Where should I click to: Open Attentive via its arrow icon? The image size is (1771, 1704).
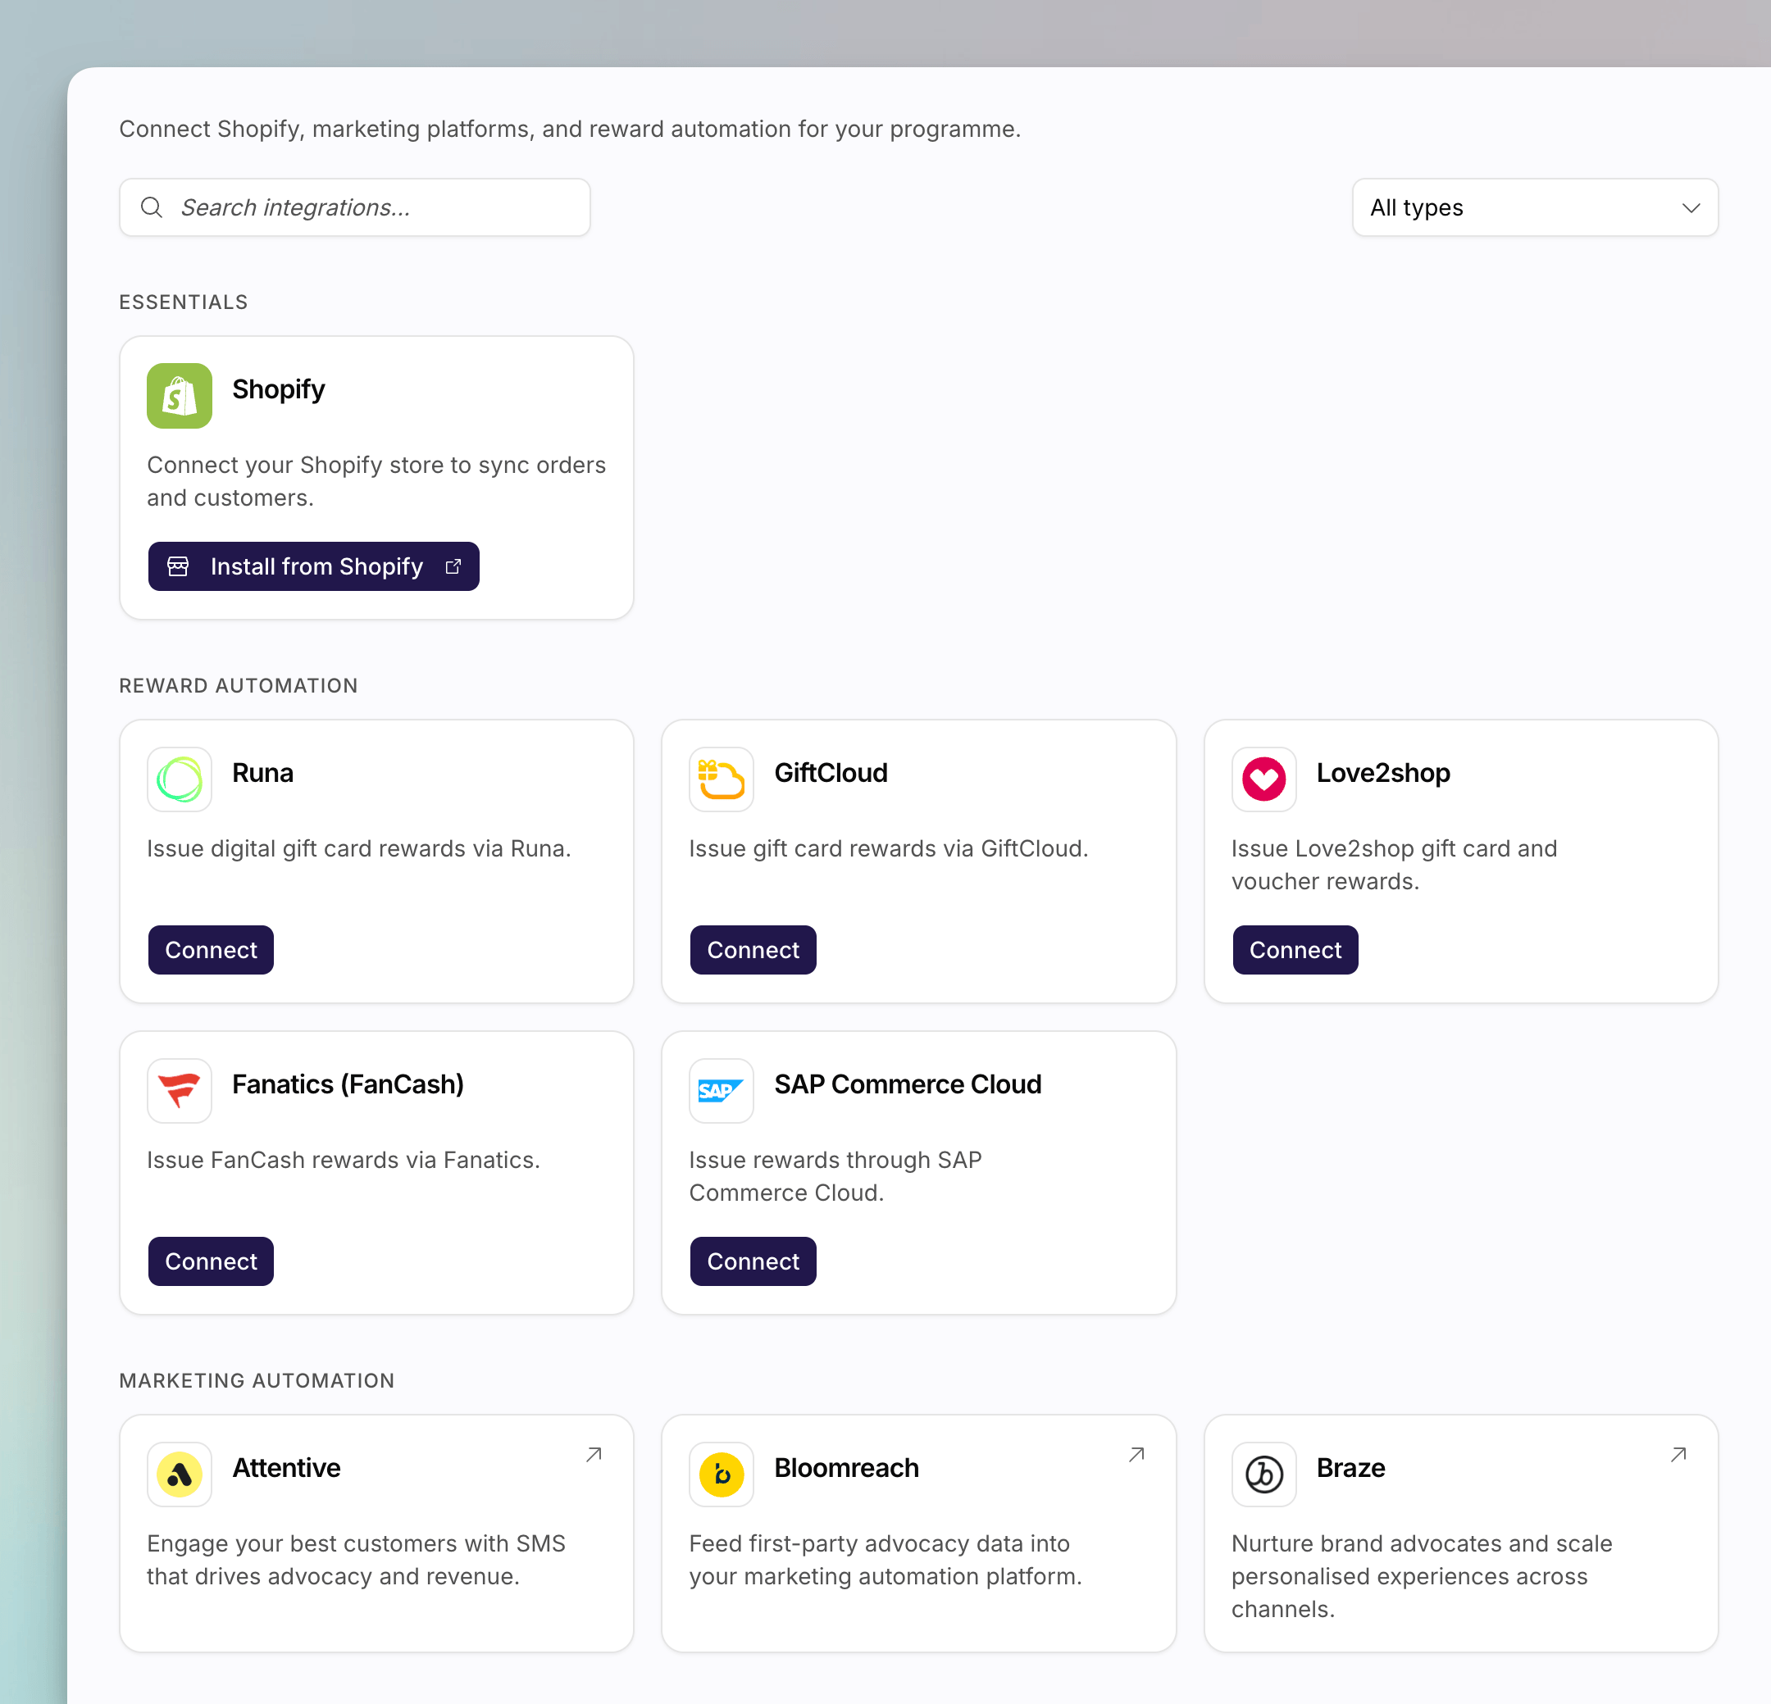[594, 1454]
